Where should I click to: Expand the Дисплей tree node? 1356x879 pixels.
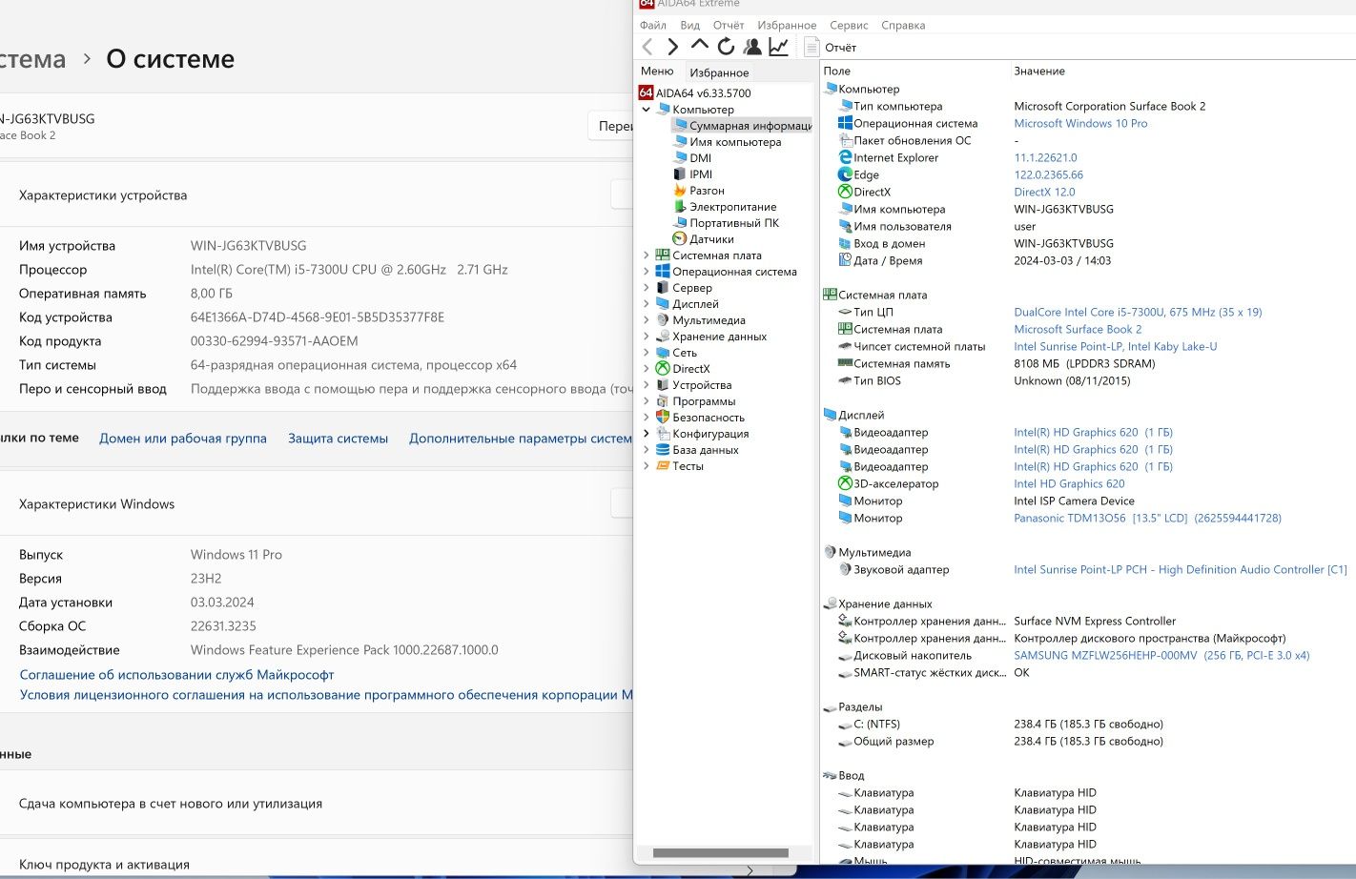[x=647, y=304]
